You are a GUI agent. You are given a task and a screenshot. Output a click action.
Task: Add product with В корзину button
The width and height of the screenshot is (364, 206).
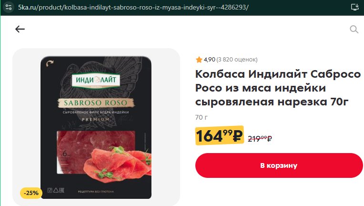[x=279, y=165]
